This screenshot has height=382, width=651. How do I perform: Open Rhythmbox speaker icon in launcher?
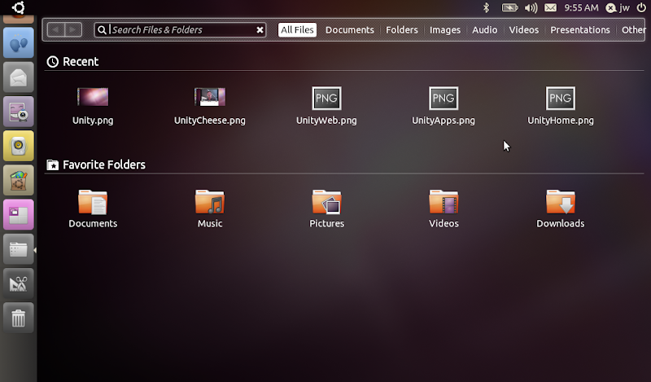tap(19, 146)
